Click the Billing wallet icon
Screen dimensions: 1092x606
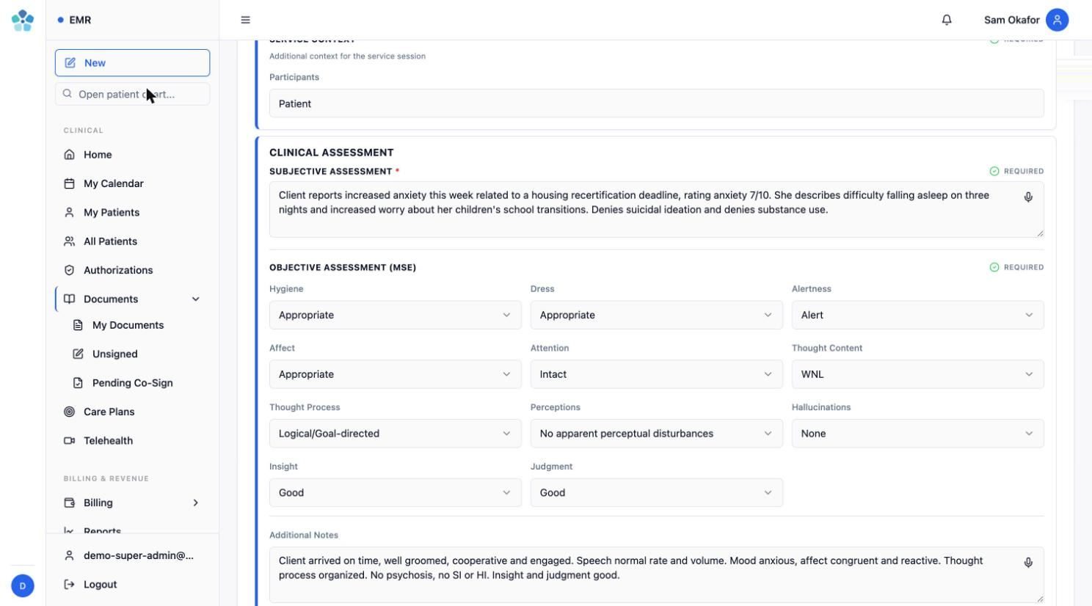click(69, 503)
